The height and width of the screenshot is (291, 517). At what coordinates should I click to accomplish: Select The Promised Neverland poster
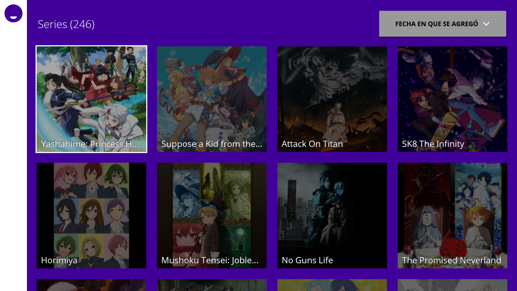(452, 216)
